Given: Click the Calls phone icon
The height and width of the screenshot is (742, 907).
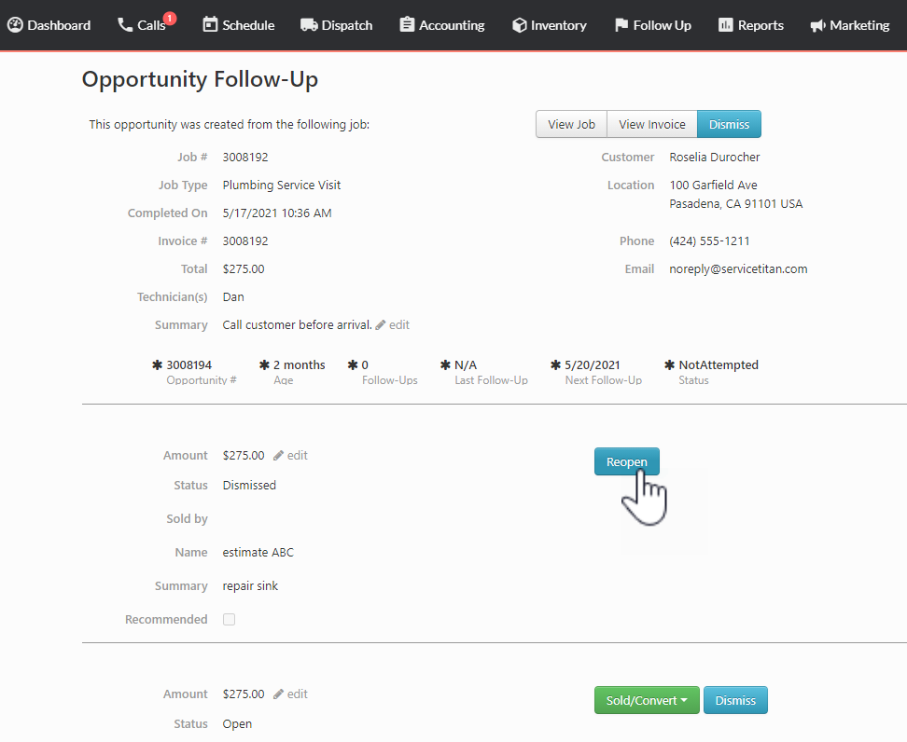Looking at the screenshot, I should click(125, 25).
